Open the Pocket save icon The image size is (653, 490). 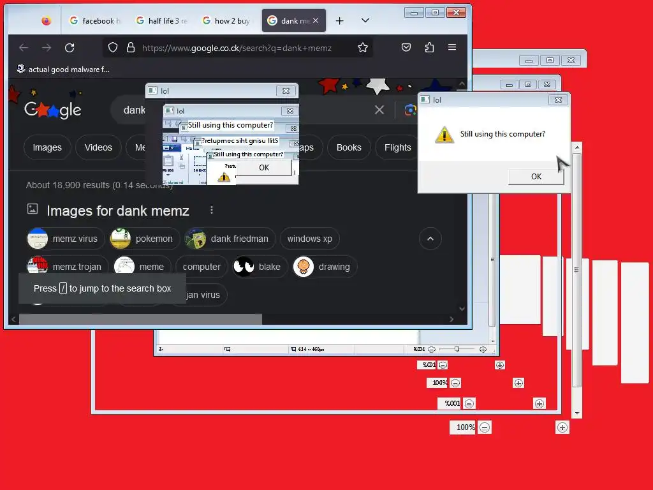pos(406,47)
